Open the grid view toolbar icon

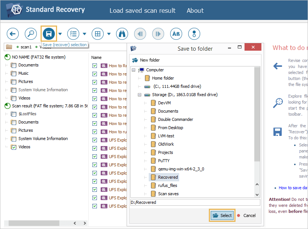97,34
